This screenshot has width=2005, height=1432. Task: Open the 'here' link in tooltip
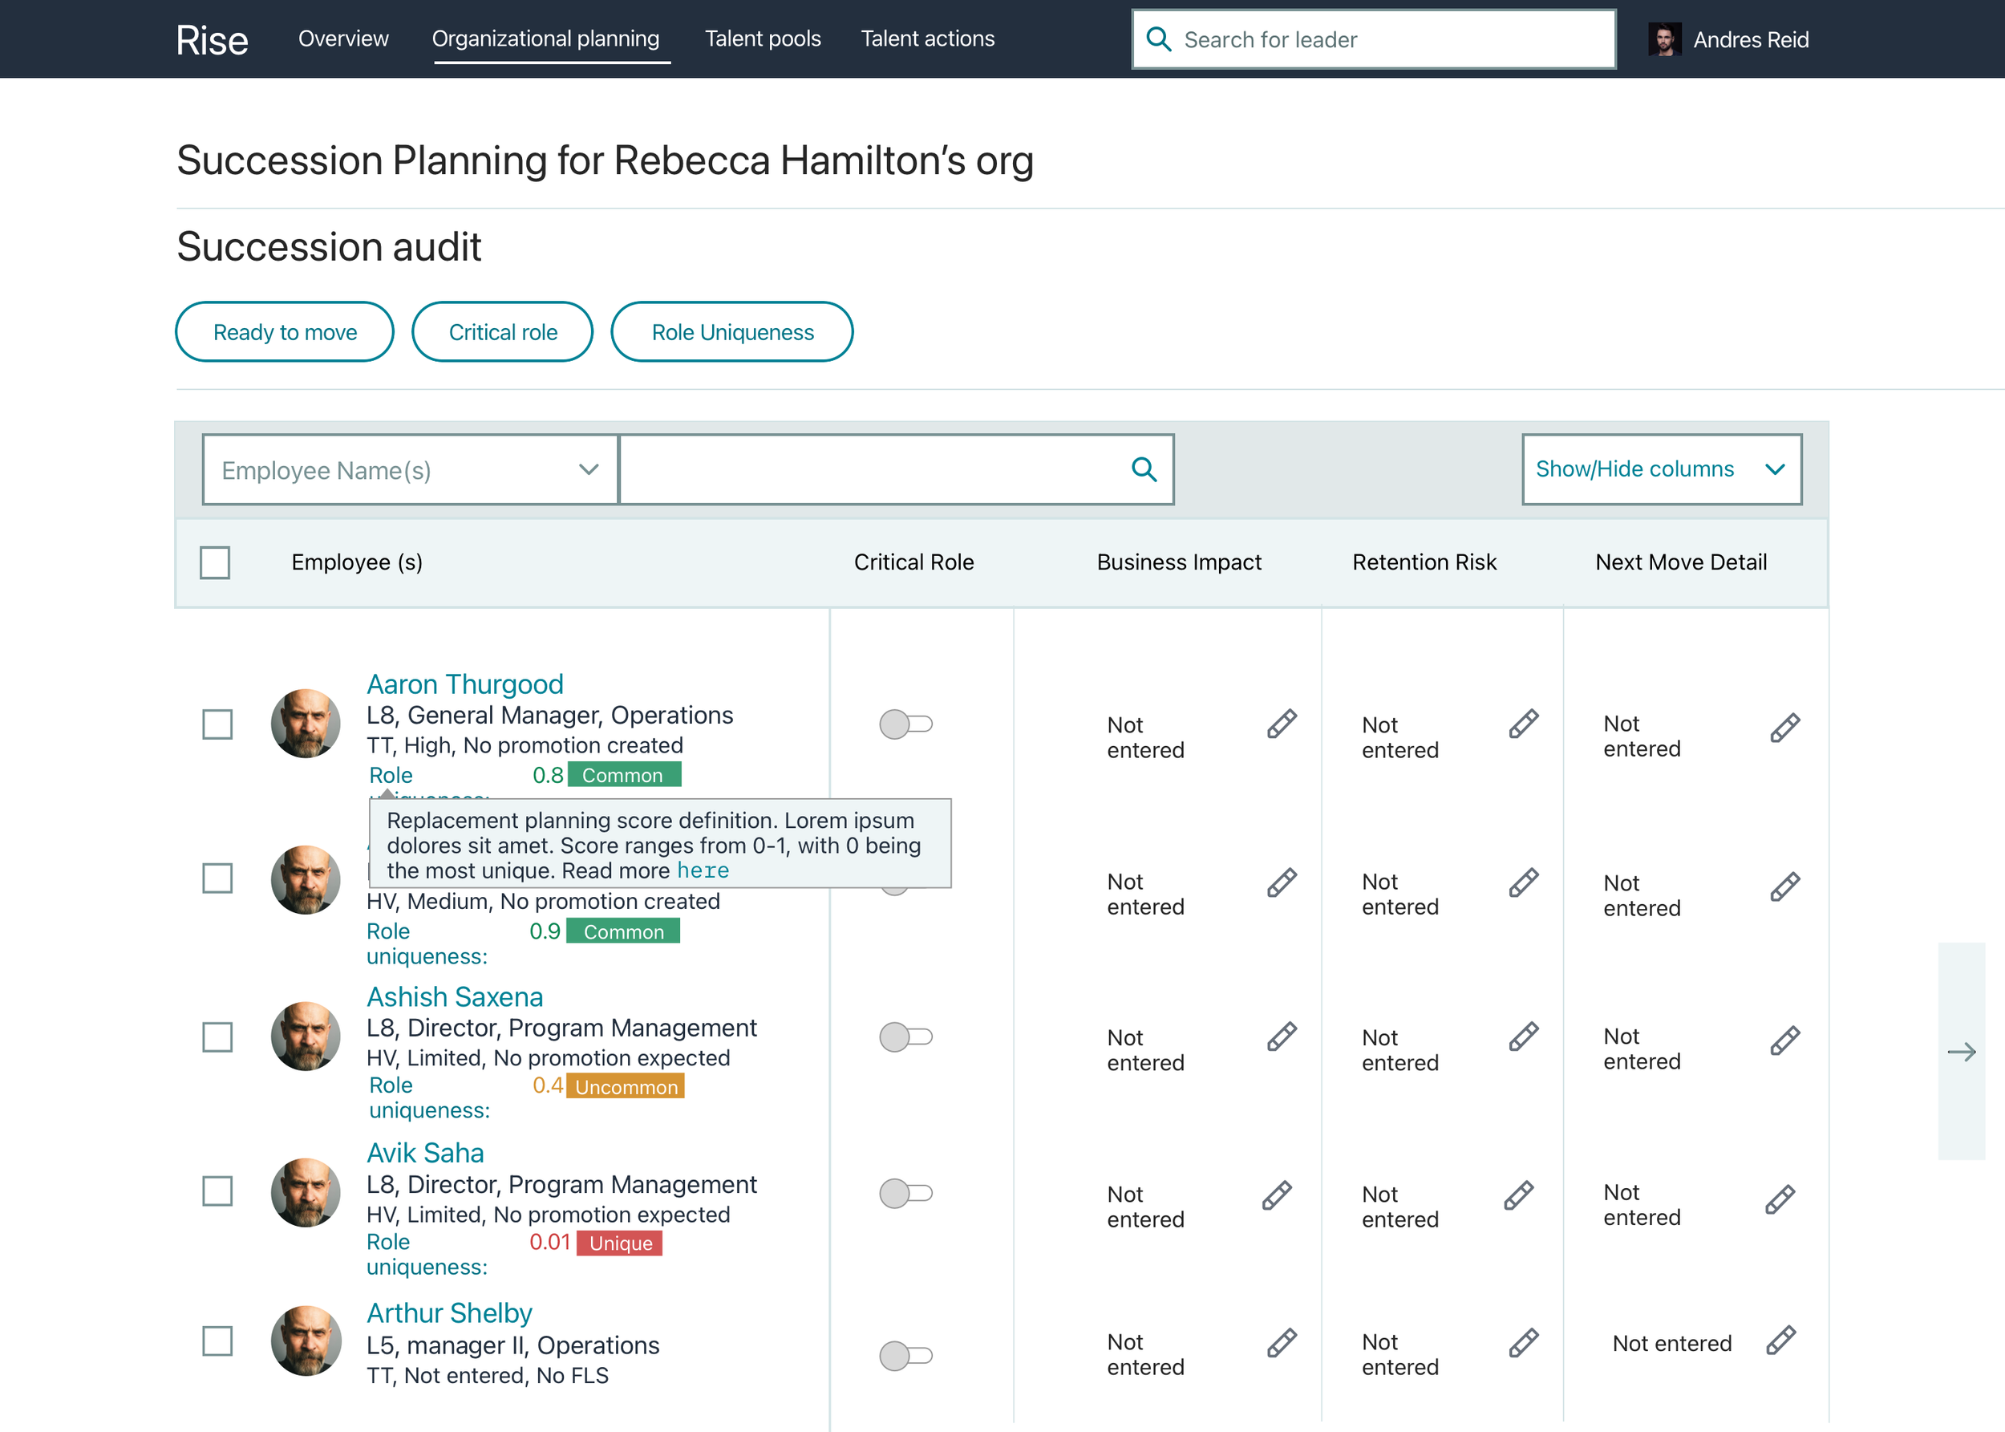click(x=703, y=871)
